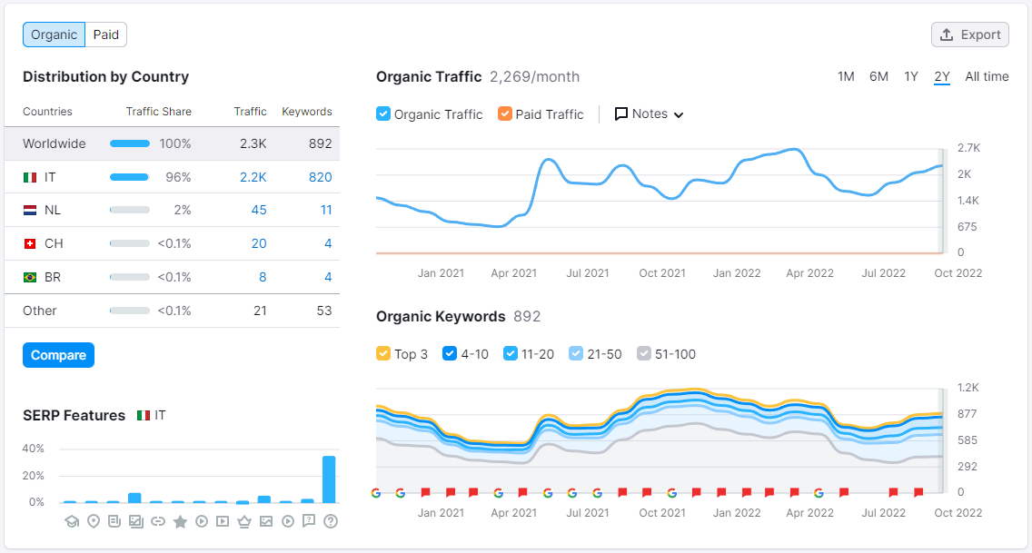Click the Export button
Screen dimensions: 1032x553
970,35
